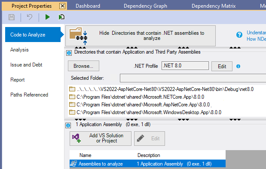Click folder icon of Microsoft.NETCore.App row
Image resolution: width=266 pixels, height=169 pixels.
point(72,97)
